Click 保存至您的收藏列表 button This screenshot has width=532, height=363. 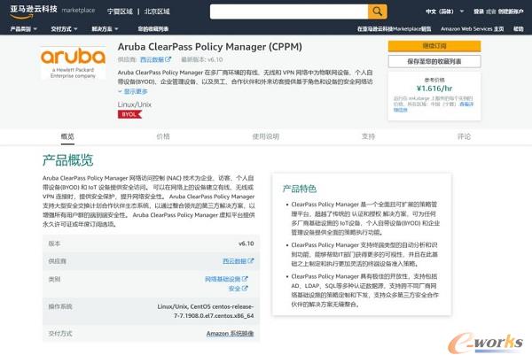434,62
